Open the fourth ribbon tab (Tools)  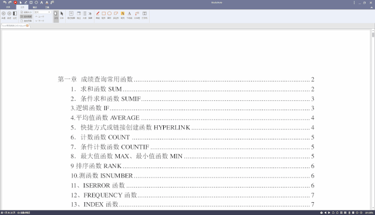(47, 8)
